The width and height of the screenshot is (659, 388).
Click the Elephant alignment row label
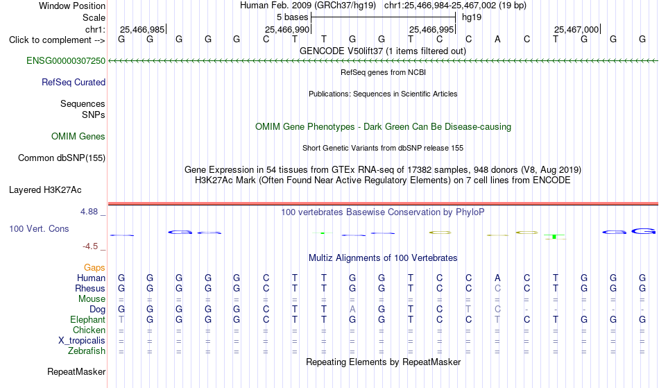pos(87,320)
